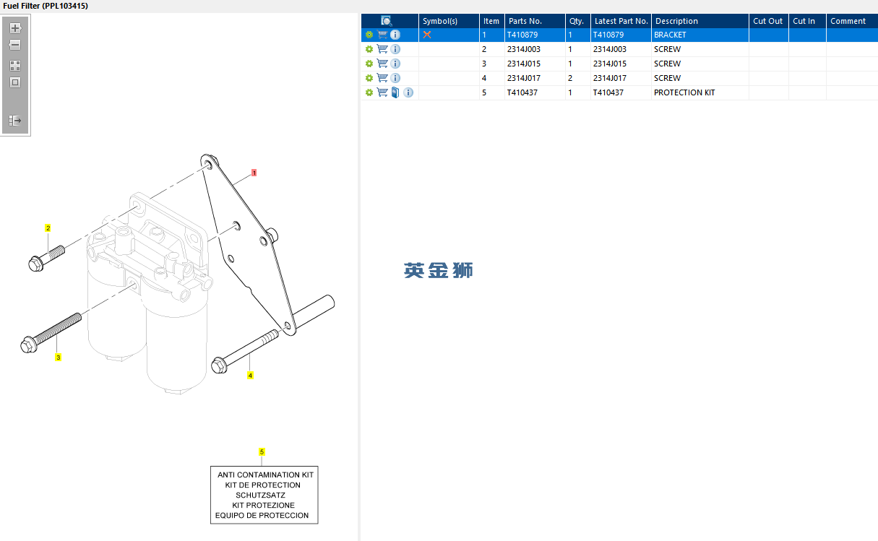
Task: Click latest part number T410437 cell
Action: [621, 92]
